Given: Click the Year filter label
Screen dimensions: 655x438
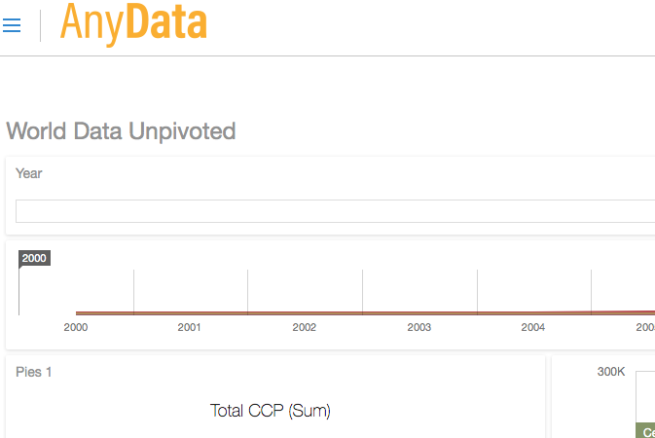Looking at the screenshot, I should point(29,173).
